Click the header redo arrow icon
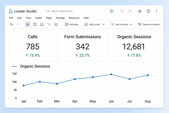Viewport: 169px width, 113px height. point(130,11)
